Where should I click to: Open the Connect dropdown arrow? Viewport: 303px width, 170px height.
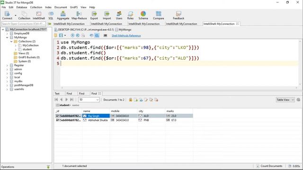(x=16, y=16)
